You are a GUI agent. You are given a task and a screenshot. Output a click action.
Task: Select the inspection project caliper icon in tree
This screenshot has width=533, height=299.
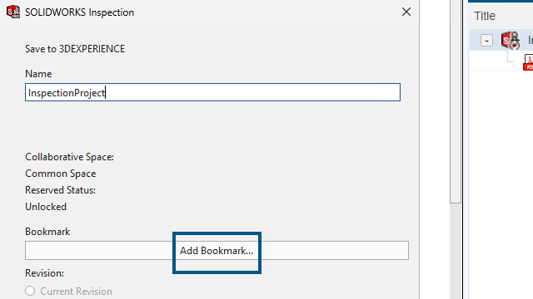pos(511,41)
